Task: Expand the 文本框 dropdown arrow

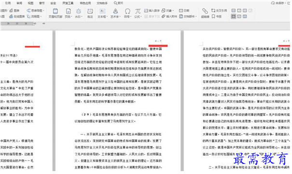Action: (107, 17)
